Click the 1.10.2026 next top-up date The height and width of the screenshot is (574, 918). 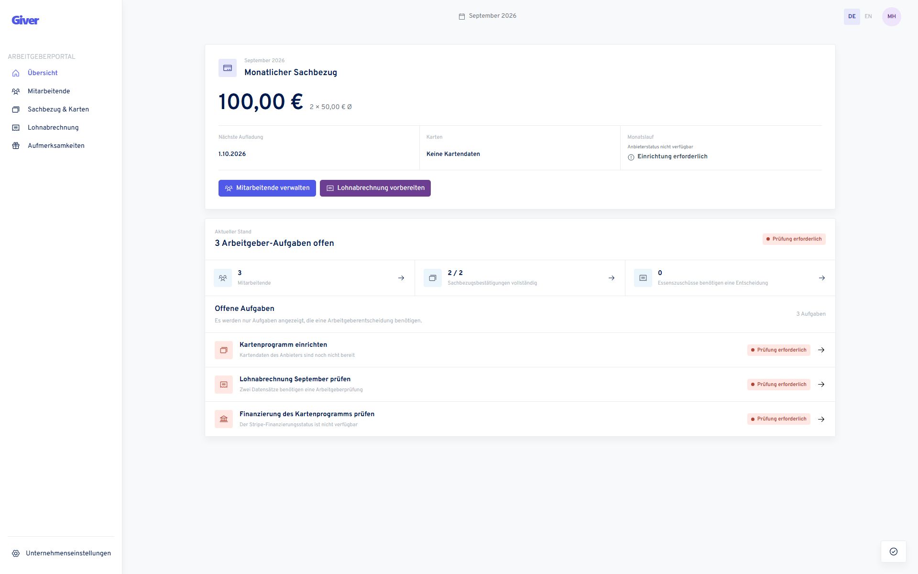coord(232,154)
